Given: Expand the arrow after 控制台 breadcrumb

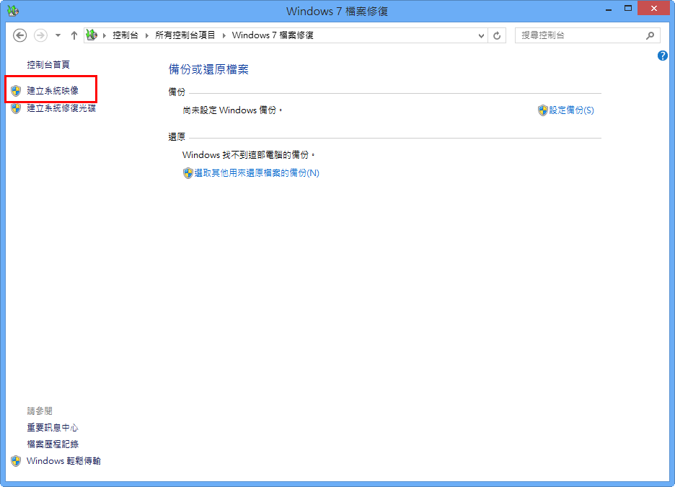Looking at the screenshot, I should [147, 35].
